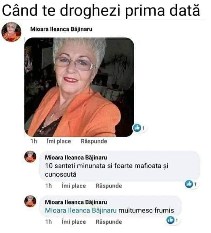Click the blue tagged name 'Mioara Ileanca Băjinaru'

tap(81, 210)
